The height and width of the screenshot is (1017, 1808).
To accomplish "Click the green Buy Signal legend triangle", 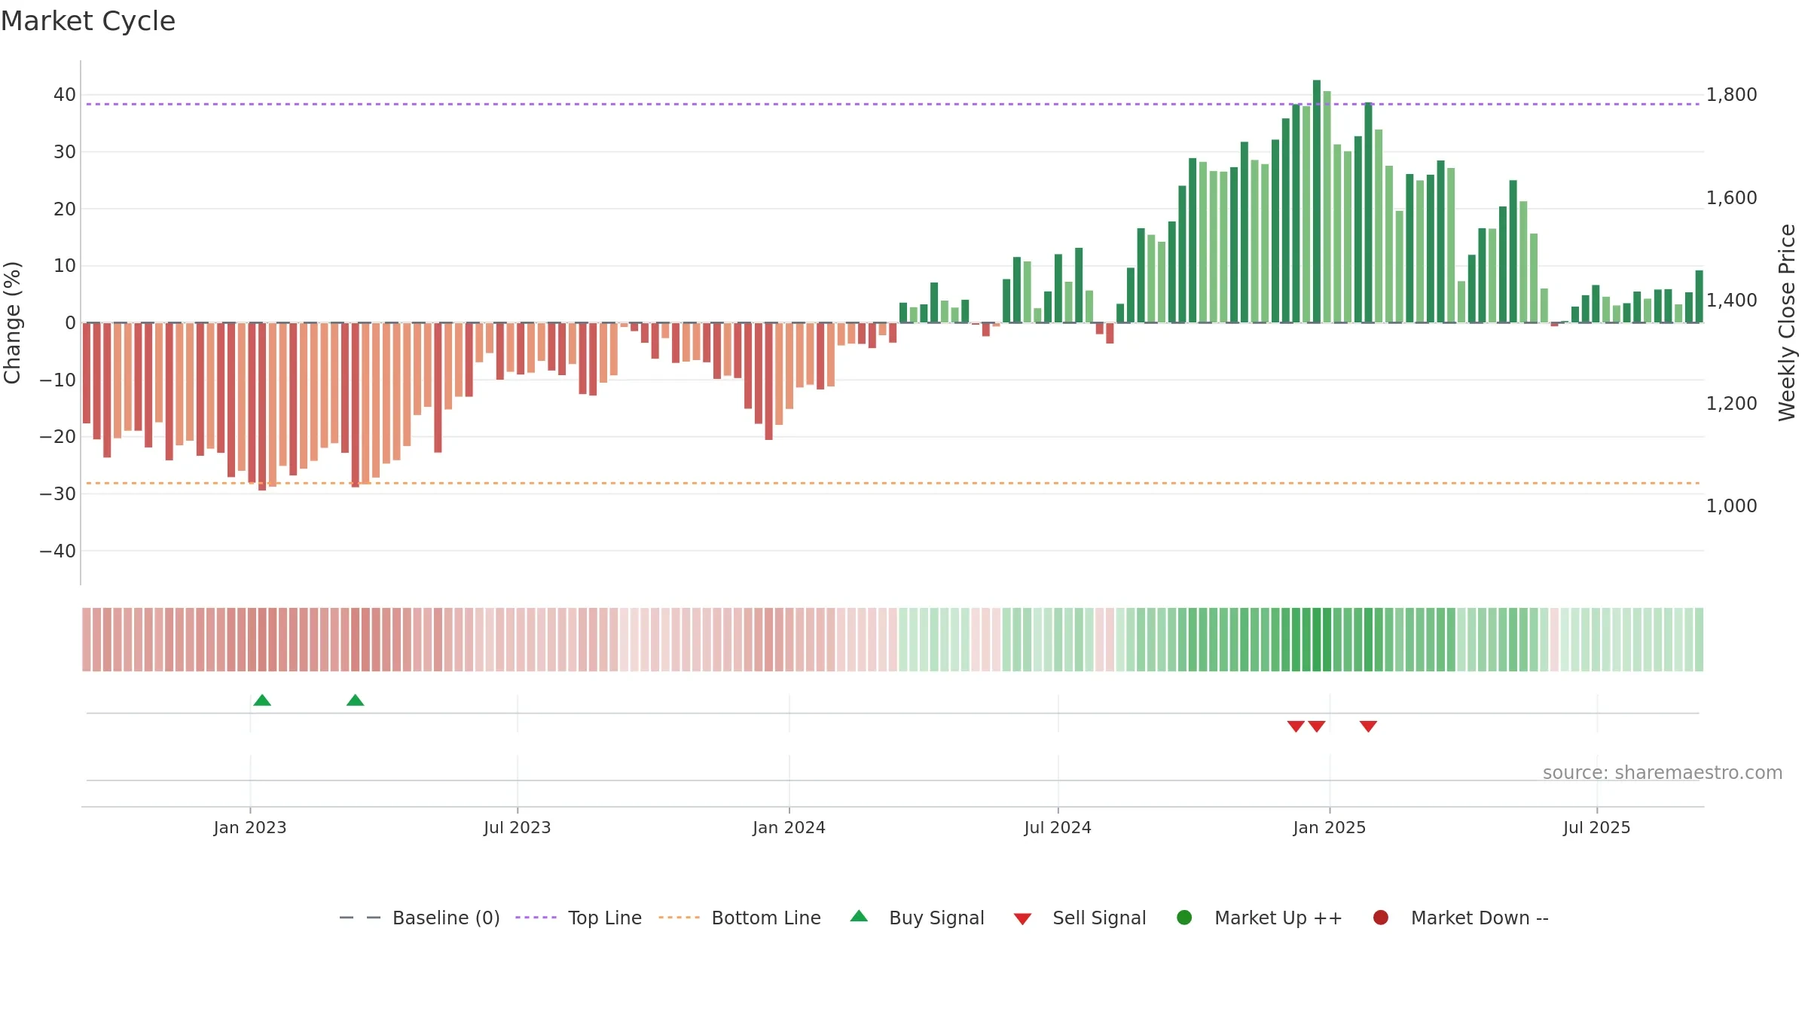I will pos(859,916).
